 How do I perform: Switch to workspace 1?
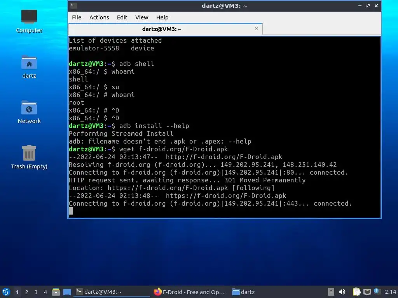pos(17,292)
